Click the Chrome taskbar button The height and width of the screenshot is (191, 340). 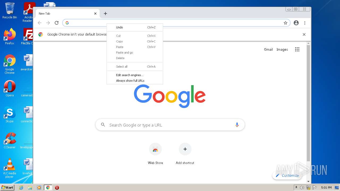coord(48,188)
